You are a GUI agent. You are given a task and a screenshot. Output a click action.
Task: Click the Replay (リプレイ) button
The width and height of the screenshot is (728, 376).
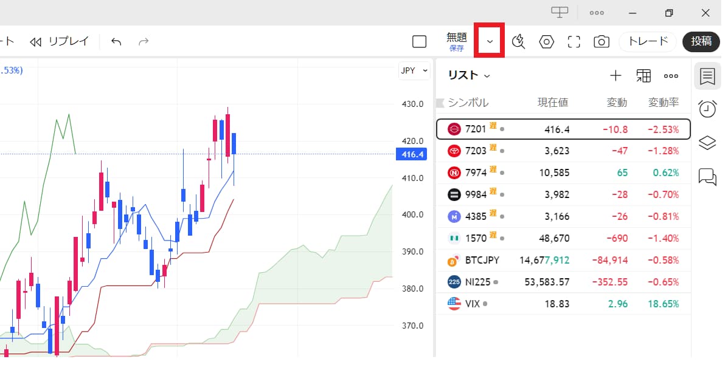60,41
